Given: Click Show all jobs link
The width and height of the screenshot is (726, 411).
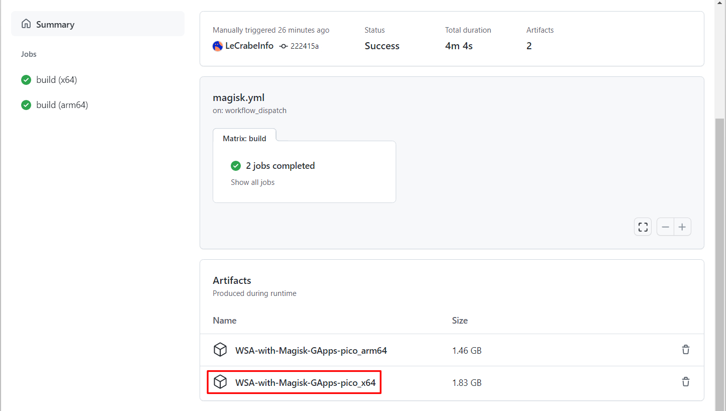Looking at the screenshot, I should 252,182.
